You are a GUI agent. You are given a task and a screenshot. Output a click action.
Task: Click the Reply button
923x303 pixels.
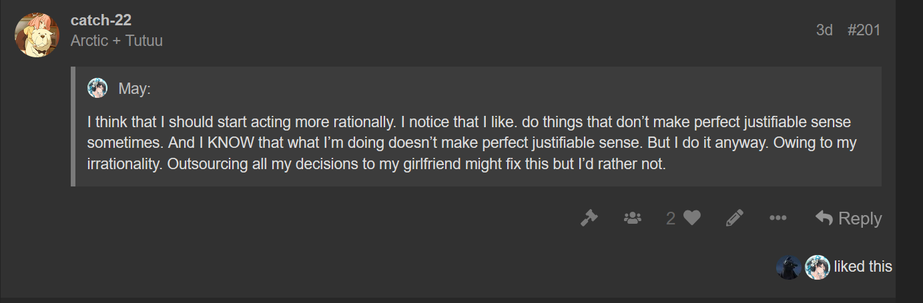point(849,218)
